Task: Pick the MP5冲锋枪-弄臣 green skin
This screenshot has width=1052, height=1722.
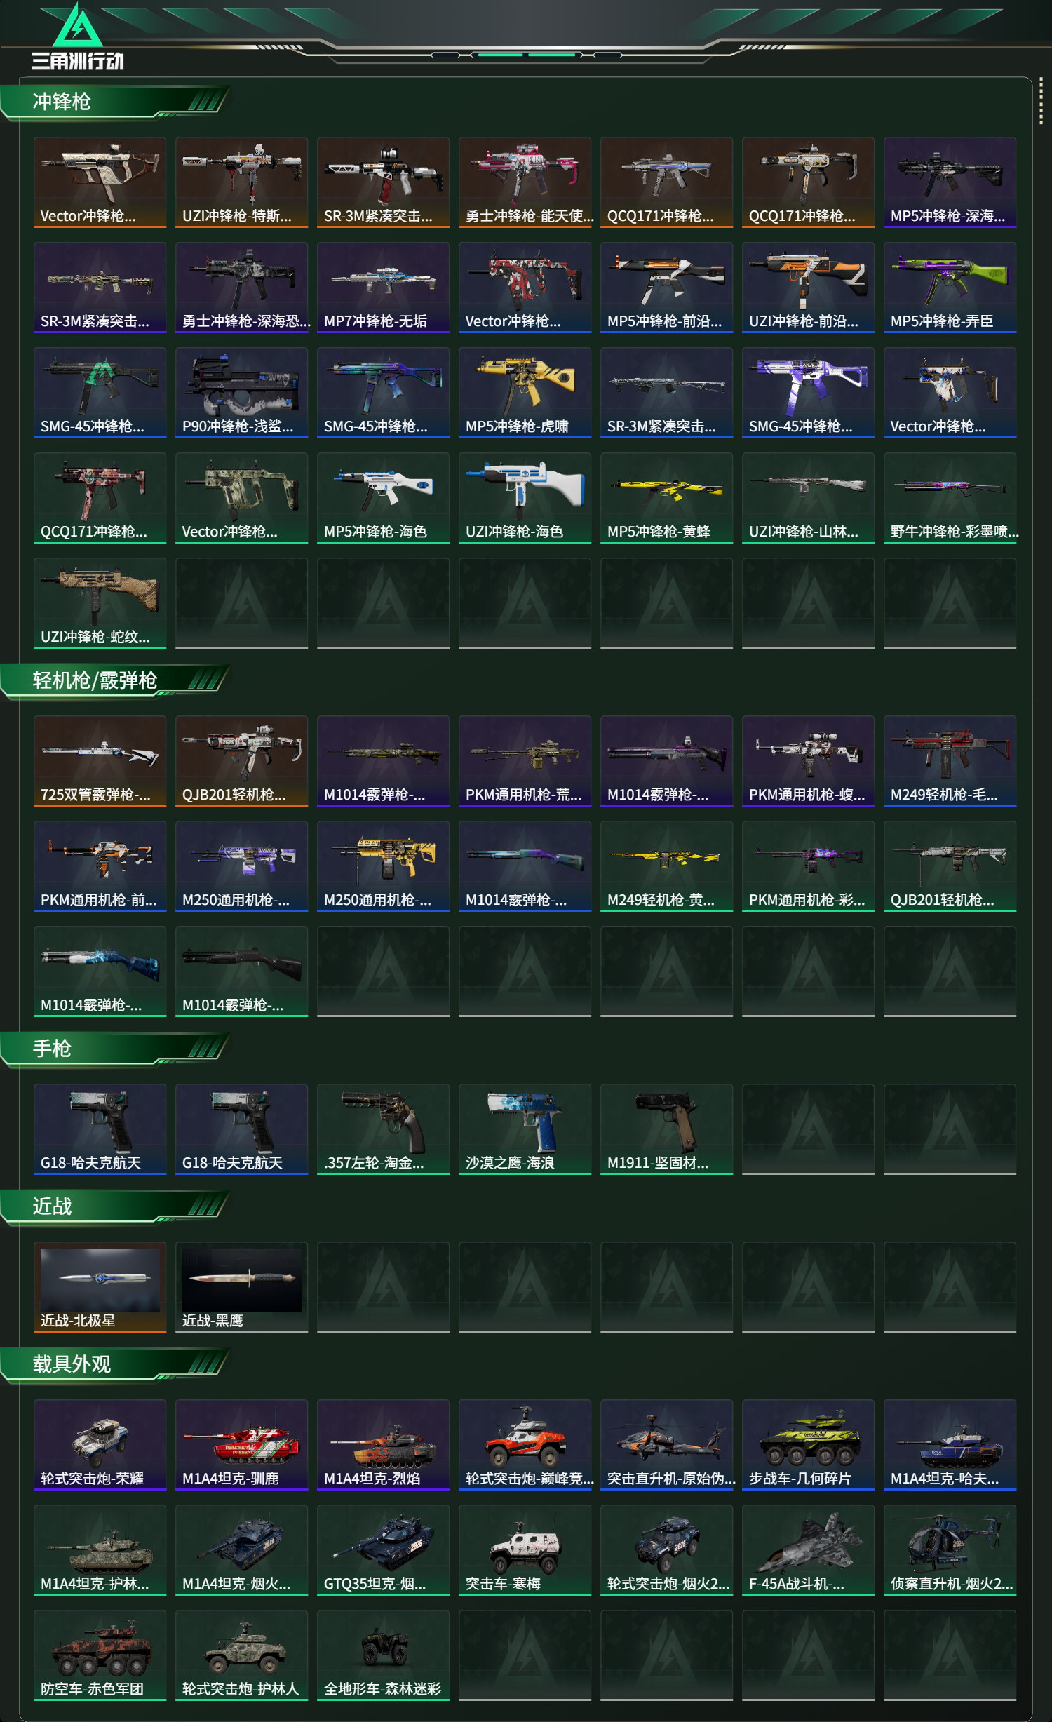Action: (x=950, y=288)
